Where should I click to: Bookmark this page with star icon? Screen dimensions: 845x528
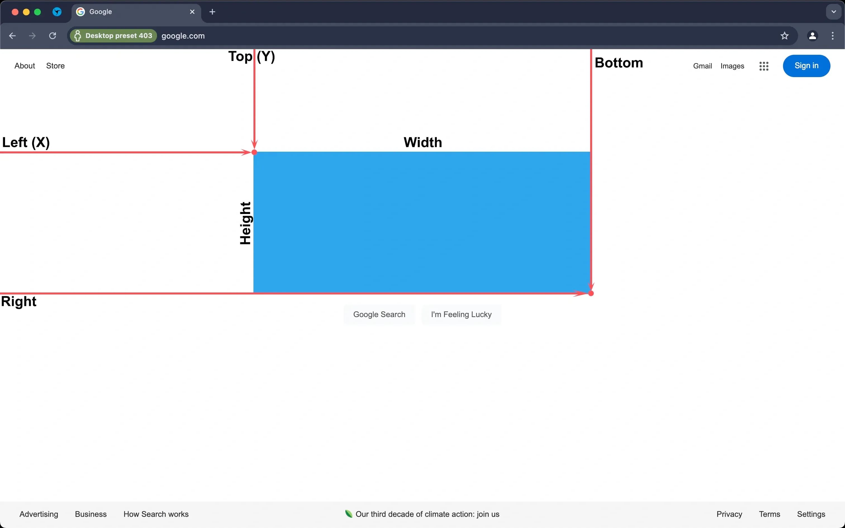click(784, 36)
